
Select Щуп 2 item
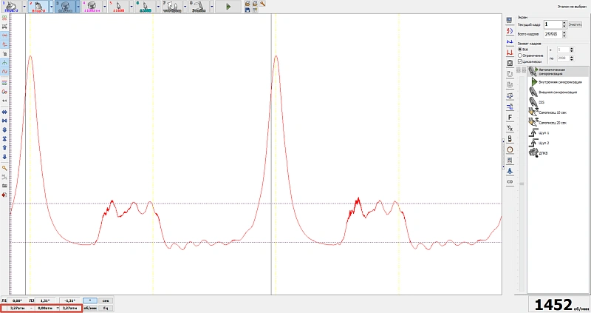(x=558, y=143)
